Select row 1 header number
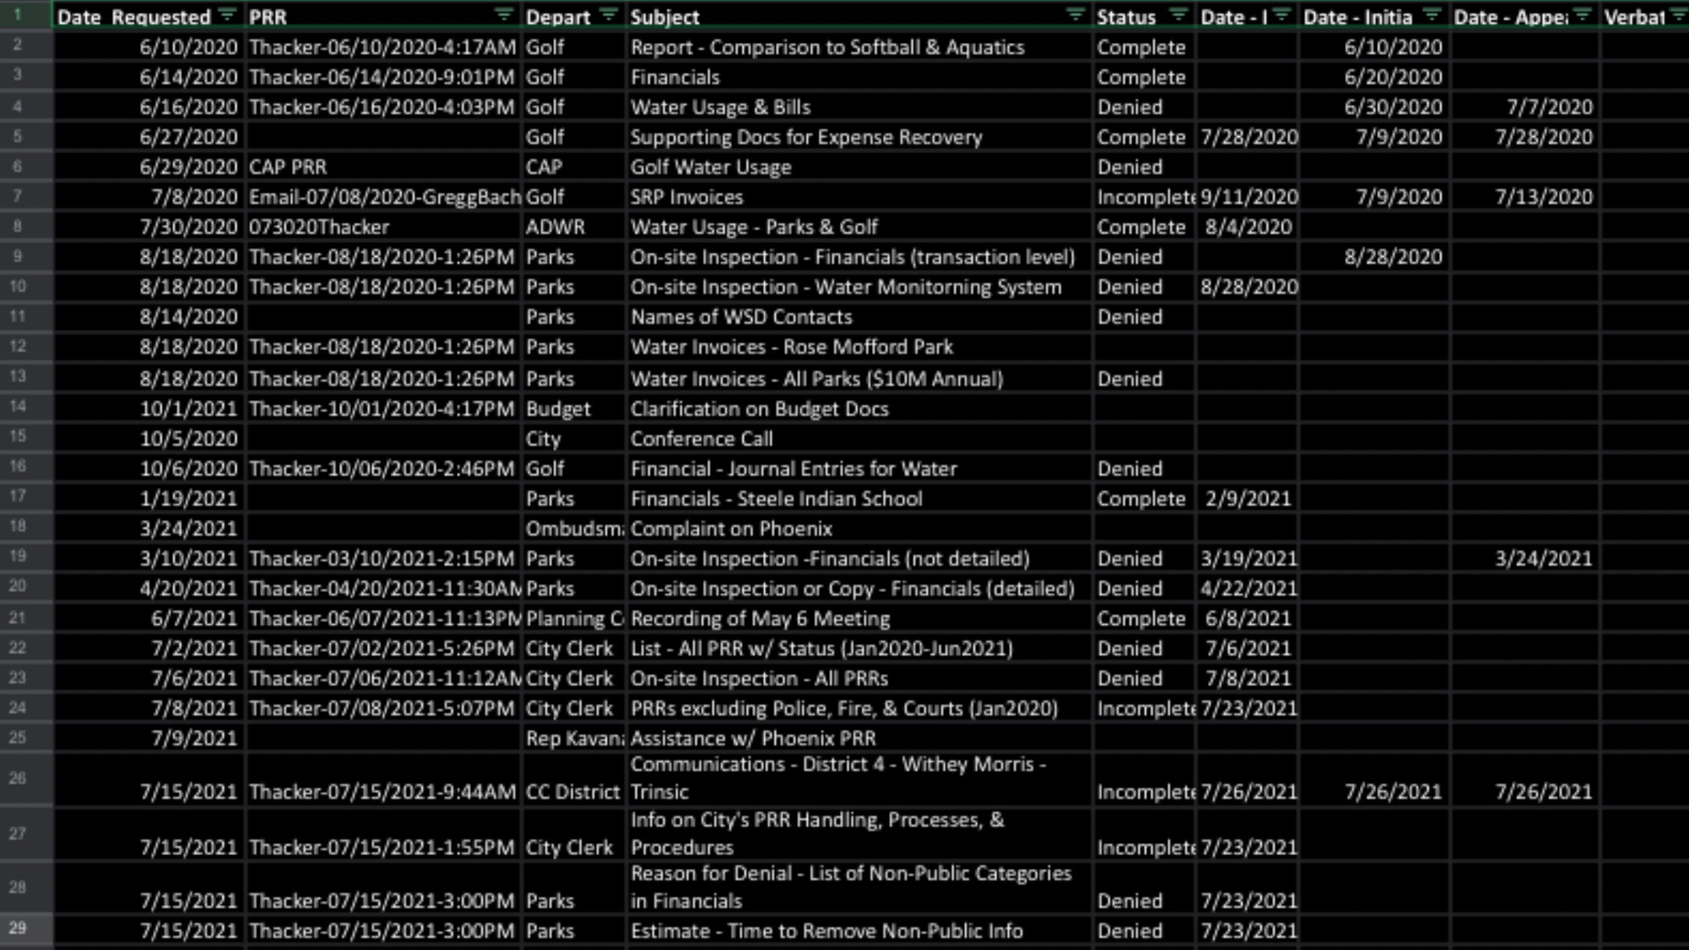 pos(18,15)
